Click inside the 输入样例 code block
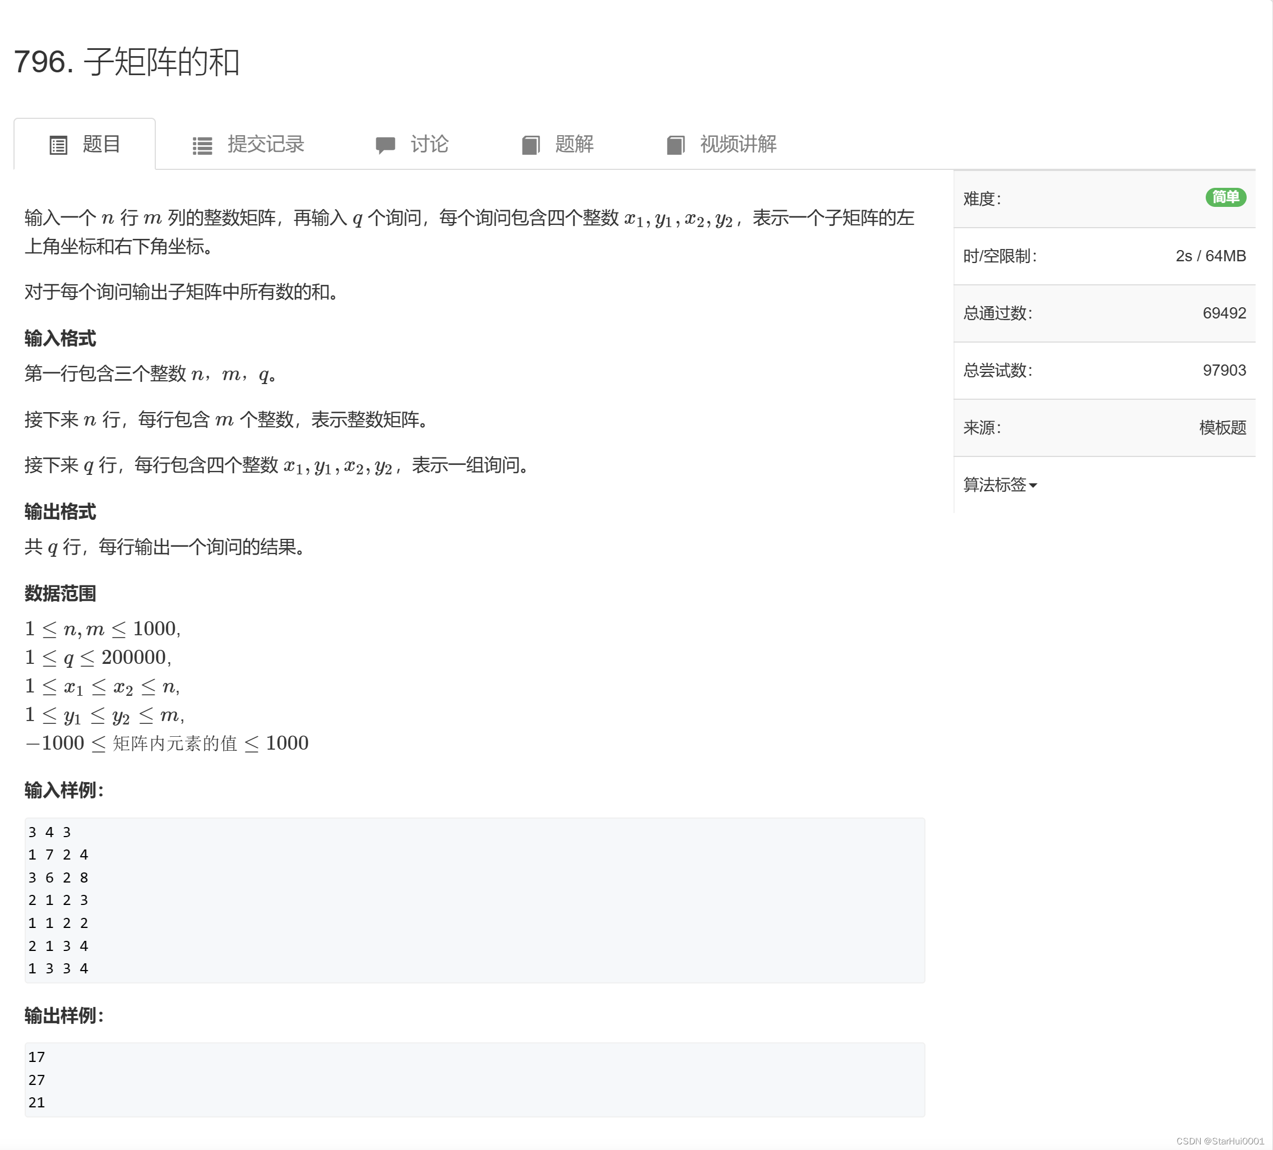The width and height of the screenshot is (1273, 1150). 474,899
